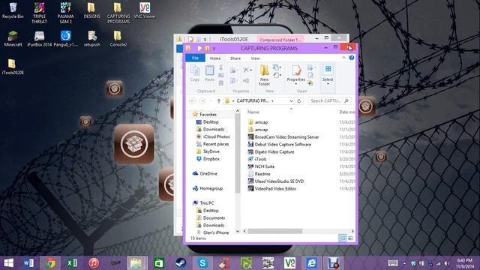Sort files by Name column header
This screenshot has width=480, height=270.
click(253, 112)
